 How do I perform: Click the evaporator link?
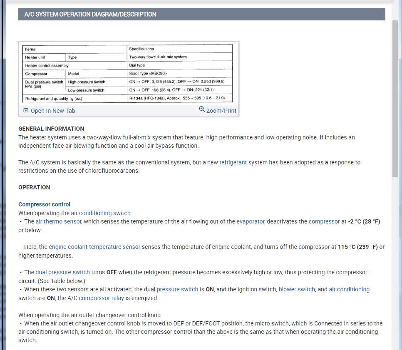(x=250, y=221)
